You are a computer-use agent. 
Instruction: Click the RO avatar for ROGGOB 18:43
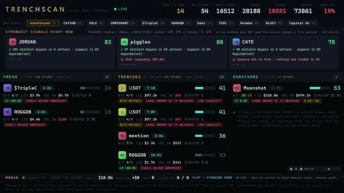122,155
